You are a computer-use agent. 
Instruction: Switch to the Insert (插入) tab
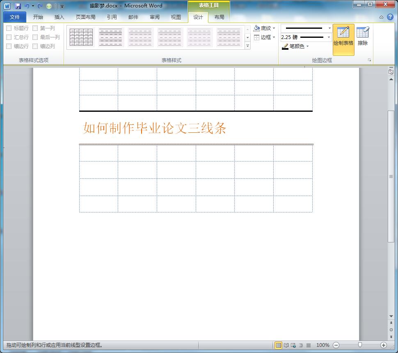pyautogui.click(x=59, y=17)
